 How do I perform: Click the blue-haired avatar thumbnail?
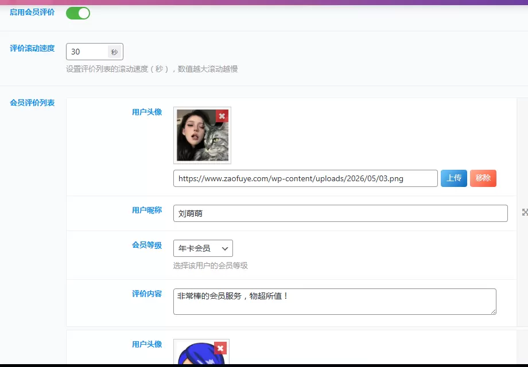coord(201,353)
